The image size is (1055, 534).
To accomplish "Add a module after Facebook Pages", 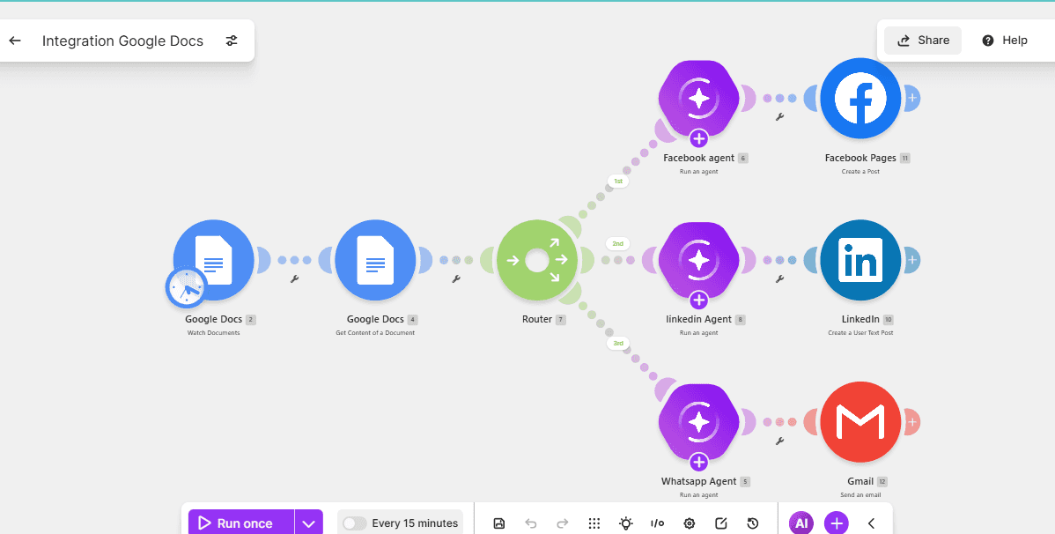I will point(912,99).
